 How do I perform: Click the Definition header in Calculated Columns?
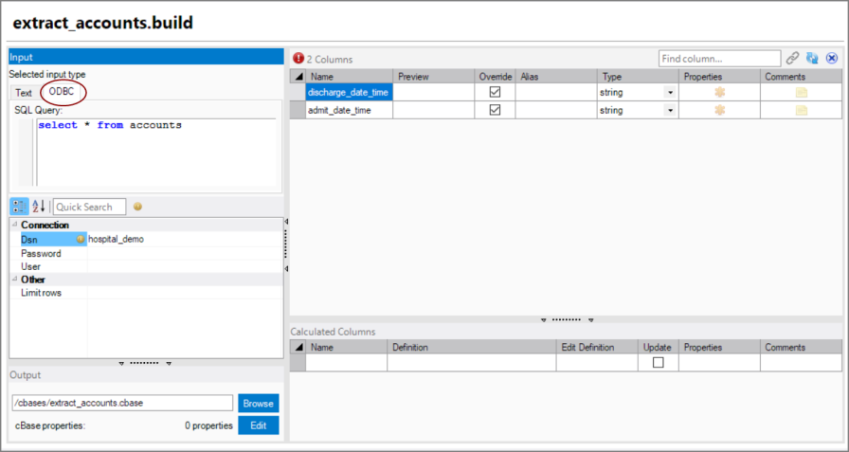[x=472, y=348]
